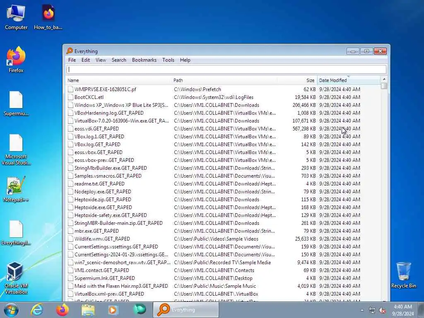Launch Internet Explorer from the taskbar
This screenshot has width=424, height=318.
pos(37,310)
